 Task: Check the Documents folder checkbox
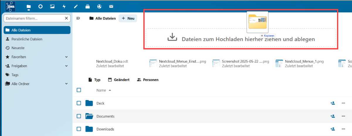[x=79, y=116]
